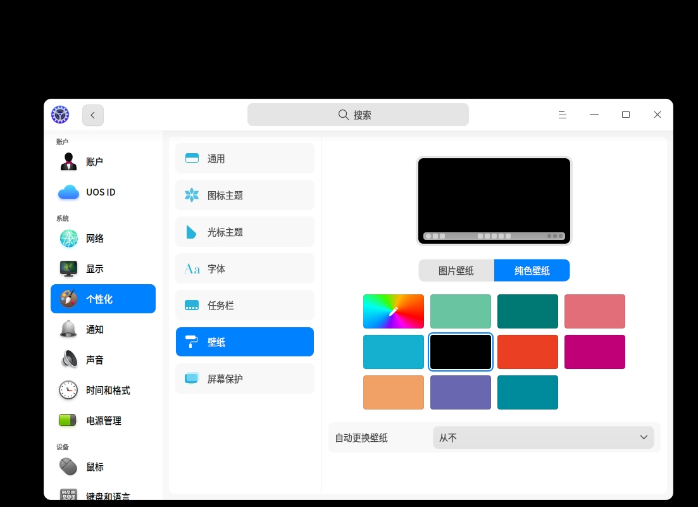The height and width of the screenshot is (507, 698).
Task: Click the 电源管理 battery icon
Action: 68,420
